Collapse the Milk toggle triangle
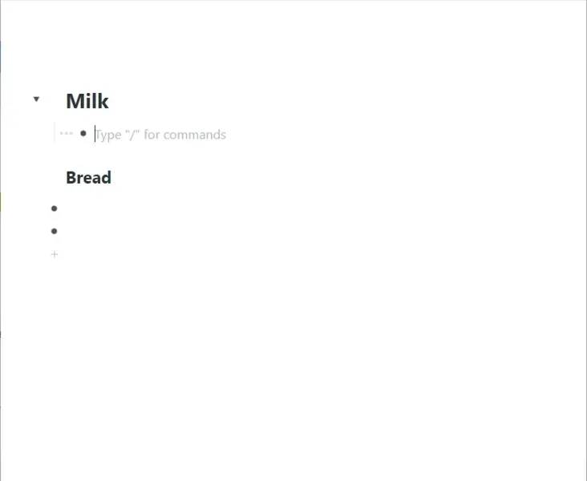The width and height of the screenshot is (587, 481). pos(36,99)
